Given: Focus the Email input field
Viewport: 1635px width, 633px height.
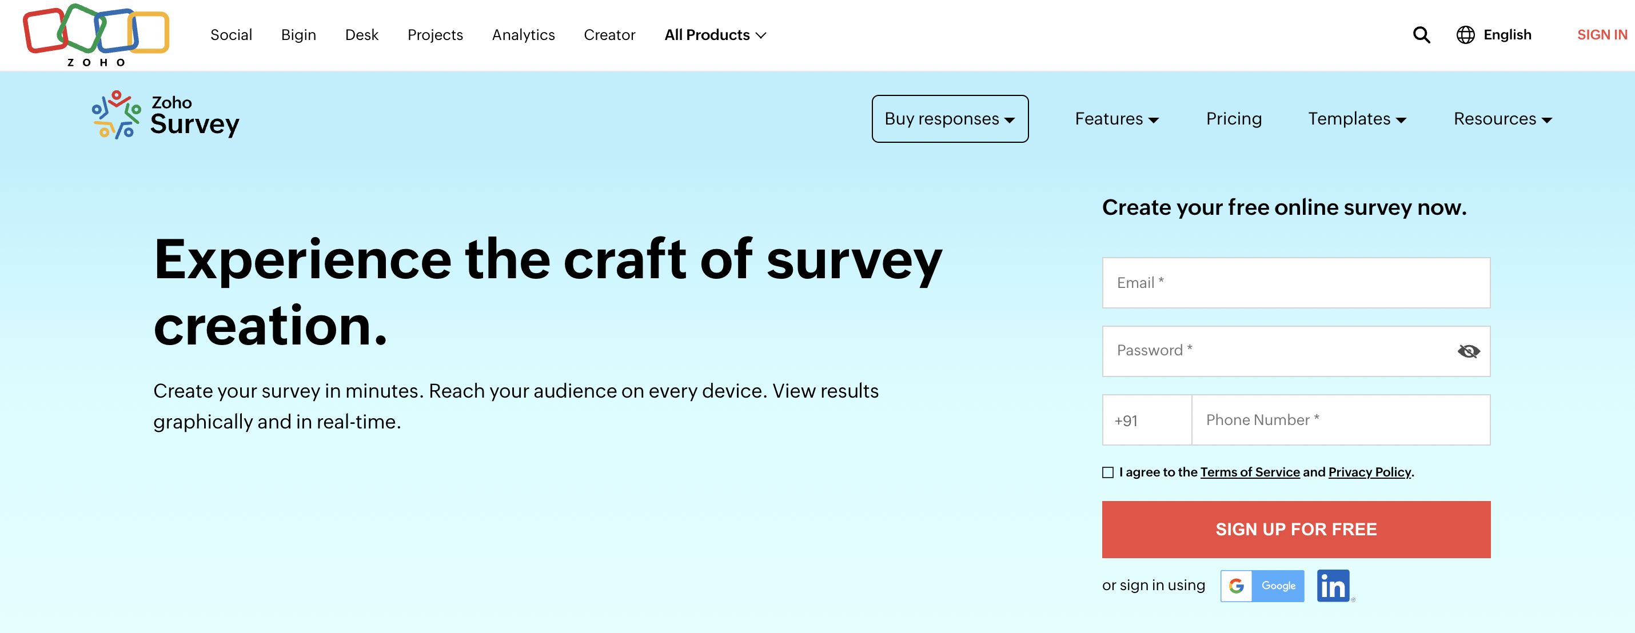Looking at the screenshot, I should [1295, 283].
